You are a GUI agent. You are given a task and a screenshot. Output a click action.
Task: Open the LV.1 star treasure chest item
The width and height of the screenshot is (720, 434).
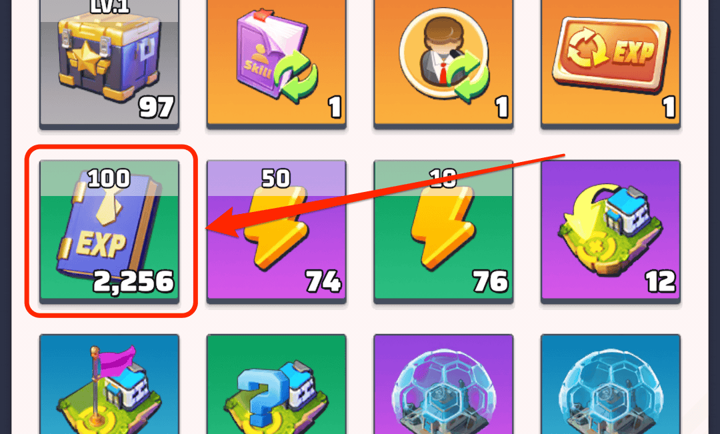(109, 63)
